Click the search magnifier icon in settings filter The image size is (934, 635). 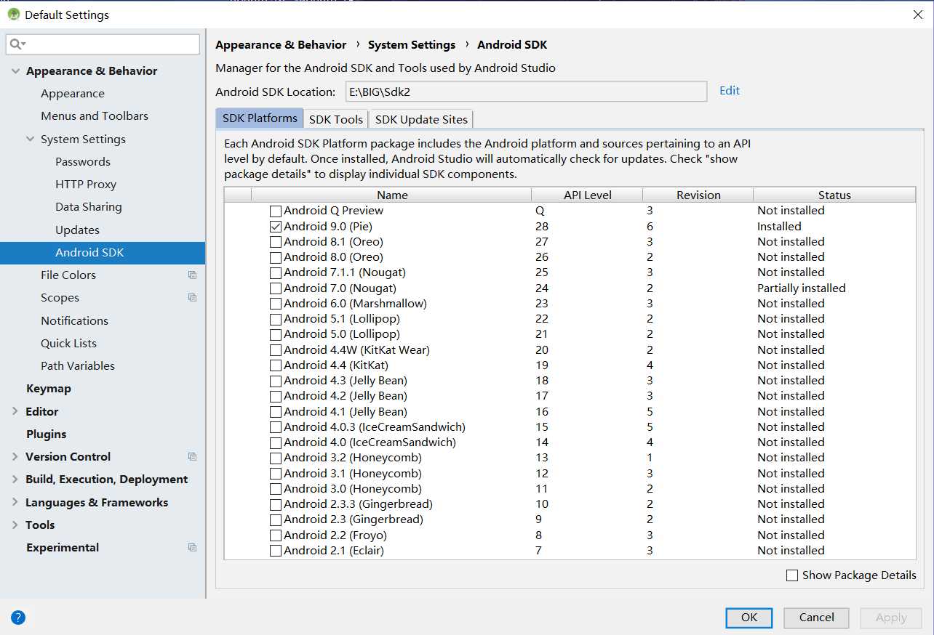(16, 44)
